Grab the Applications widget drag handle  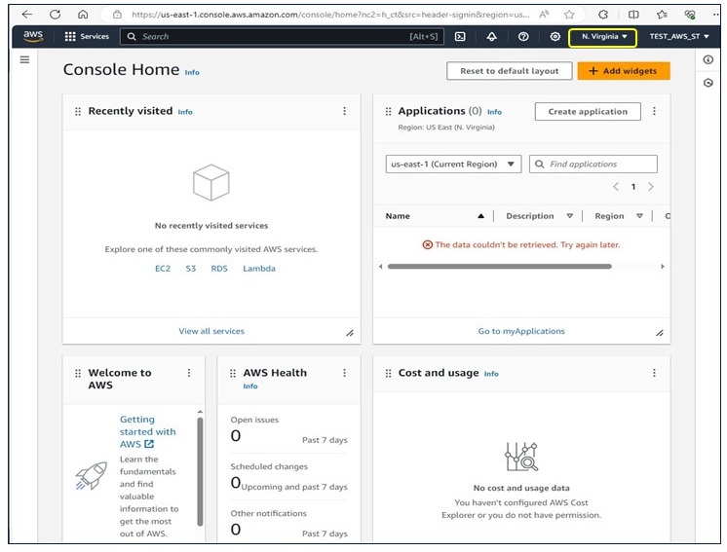(x=388, y=111)
